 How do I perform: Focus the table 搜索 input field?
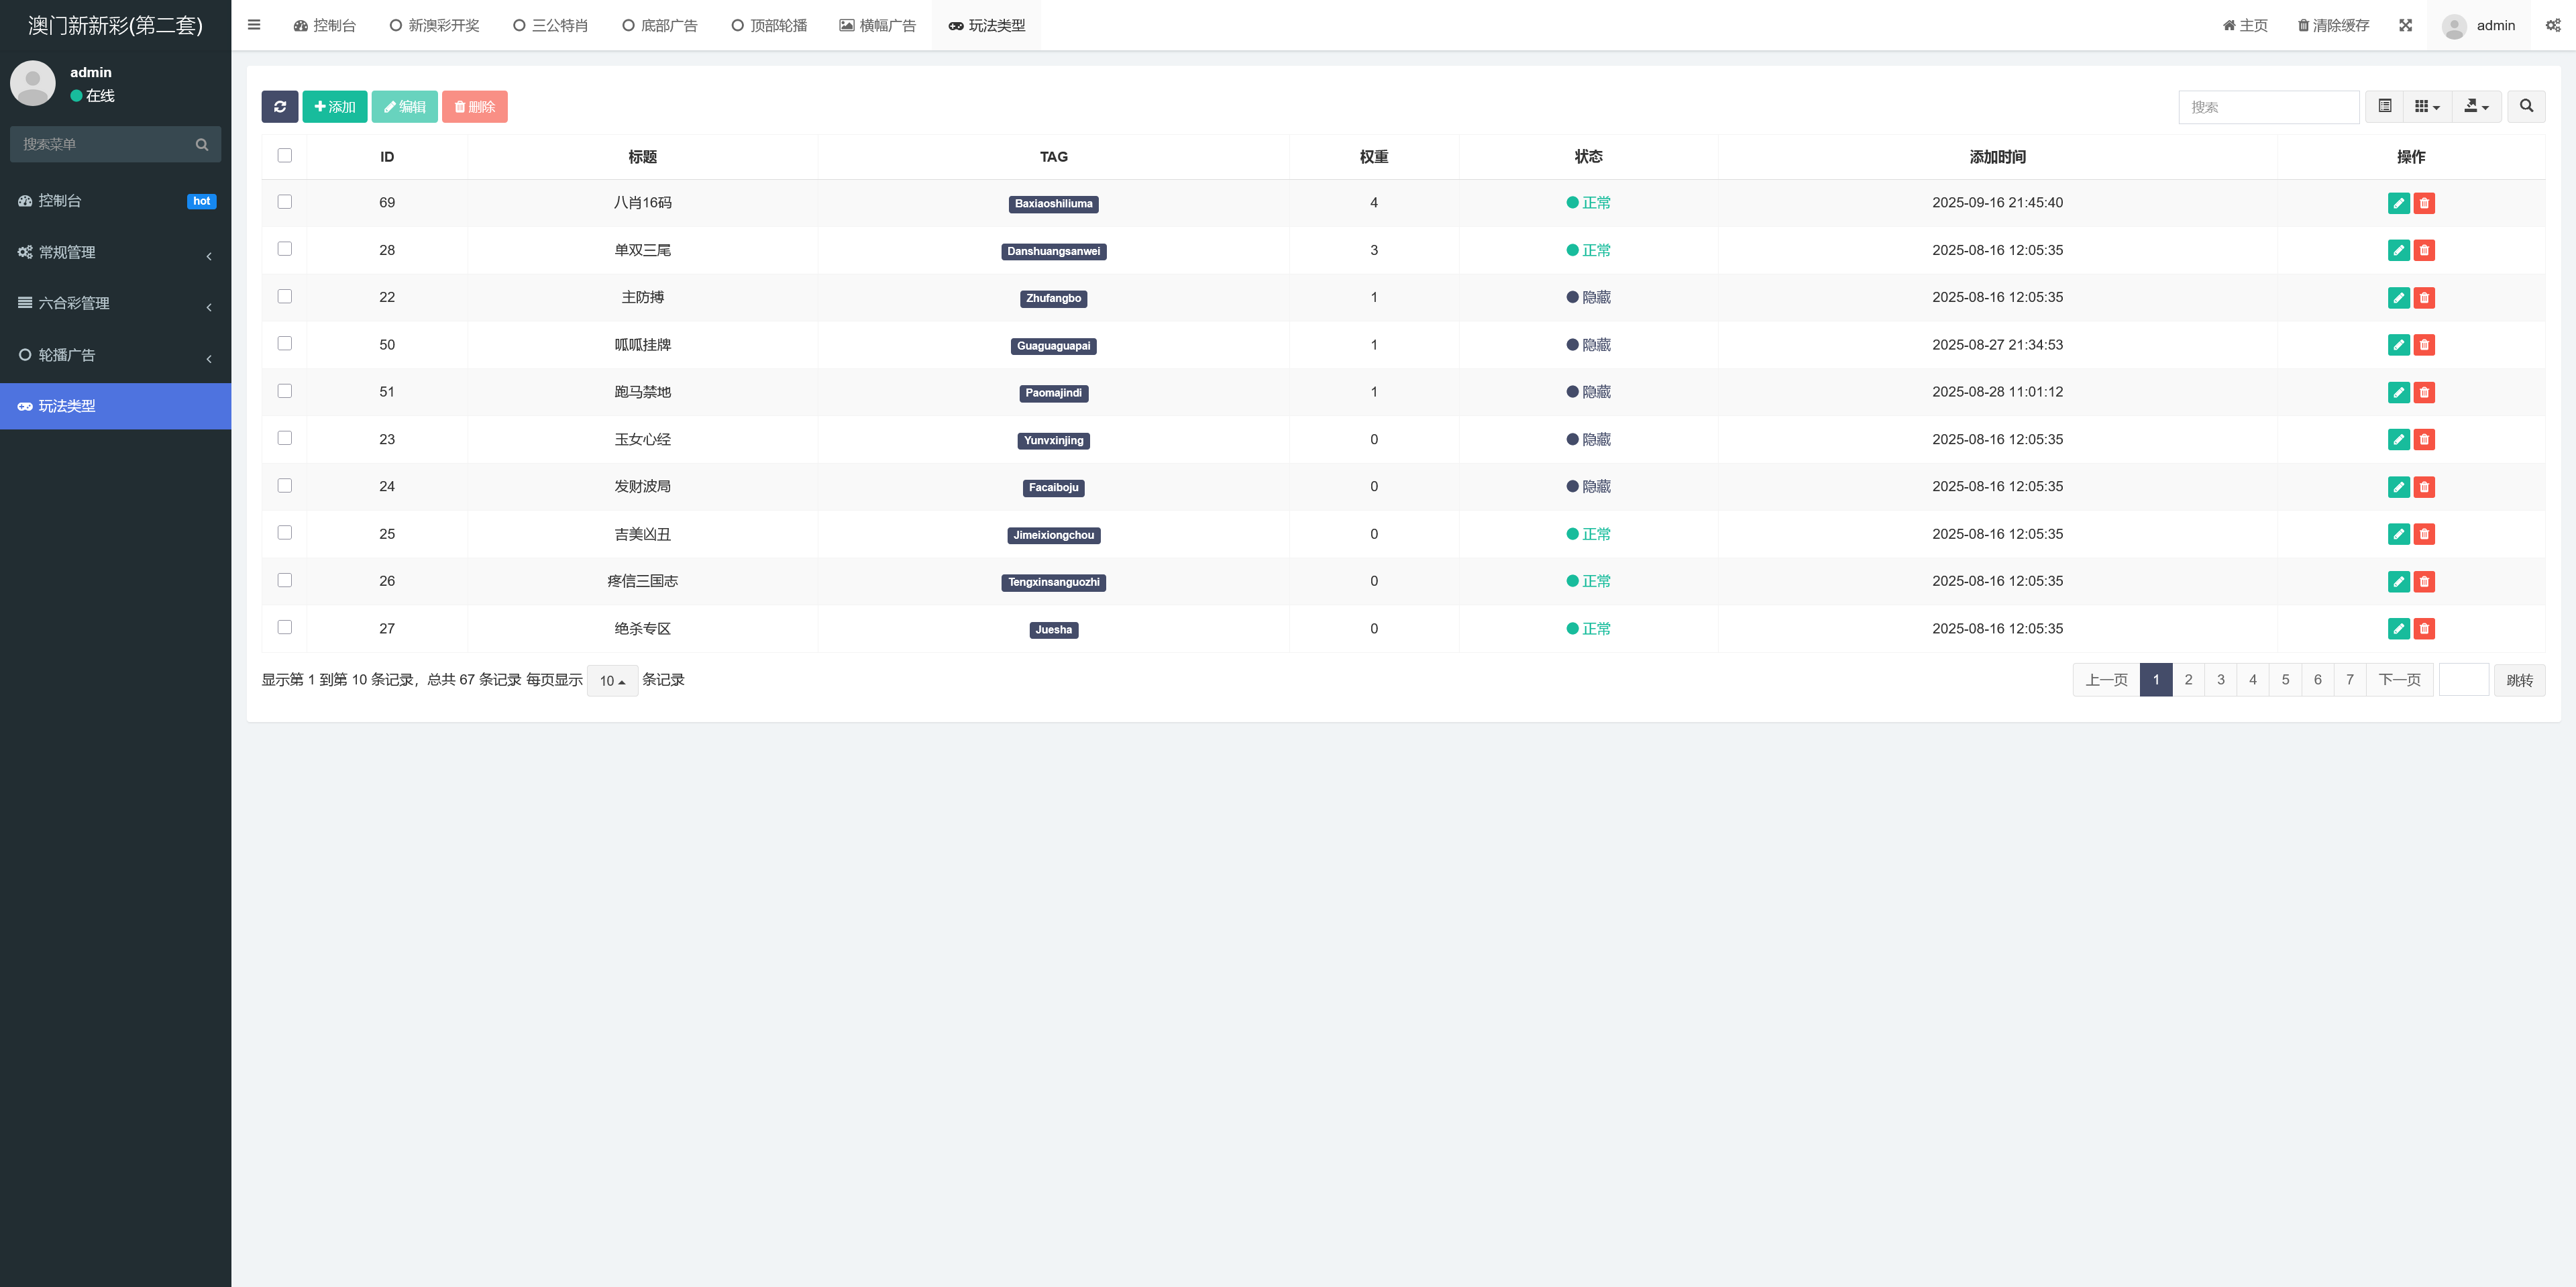2269,107
